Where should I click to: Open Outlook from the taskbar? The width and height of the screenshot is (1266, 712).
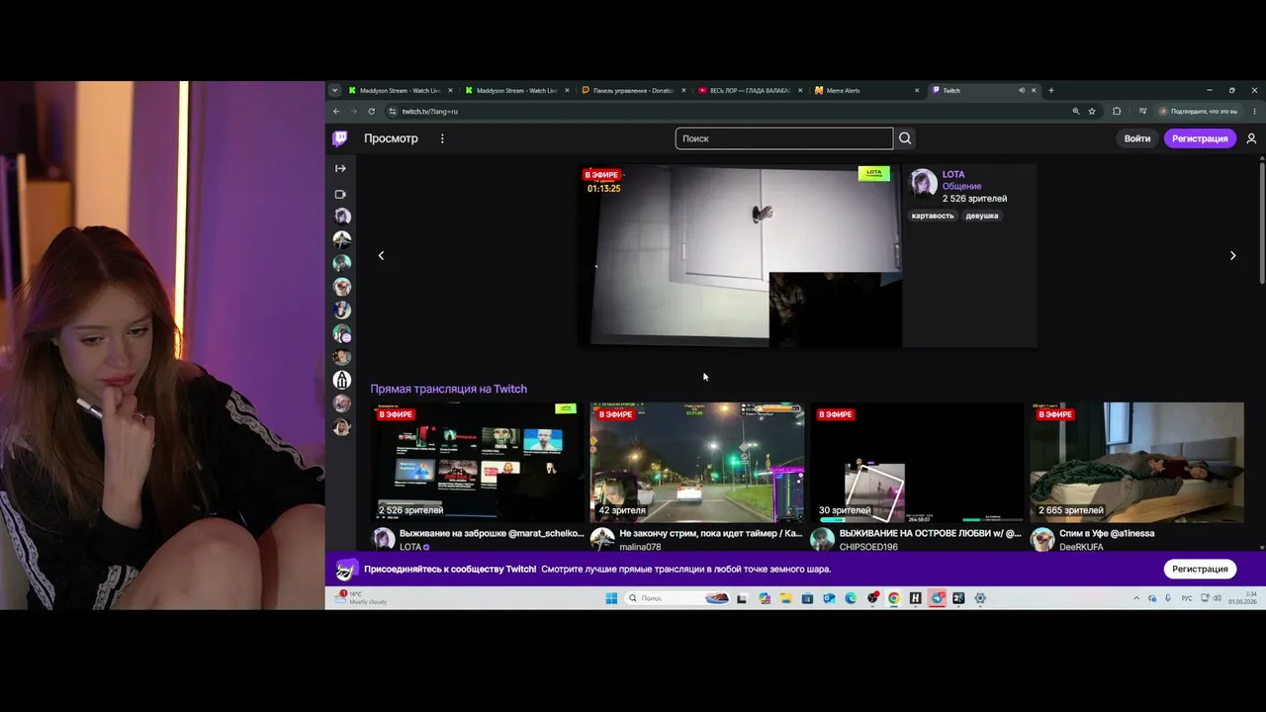coord(829,598)
